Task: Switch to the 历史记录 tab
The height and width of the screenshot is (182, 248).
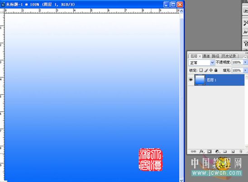Action: 229,56
